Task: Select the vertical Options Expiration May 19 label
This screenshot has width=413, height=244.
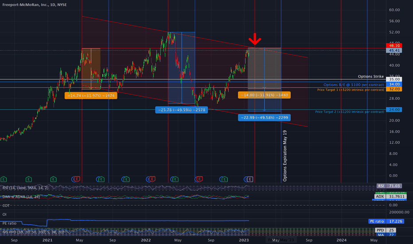Action: [x=285, y=156]
